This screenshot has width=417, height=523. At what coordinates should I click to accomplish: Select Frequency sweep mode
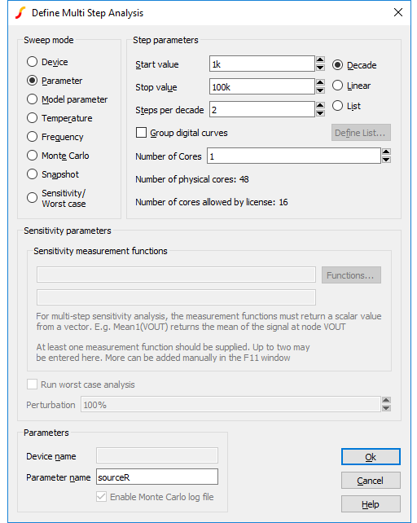pos(32,137)
